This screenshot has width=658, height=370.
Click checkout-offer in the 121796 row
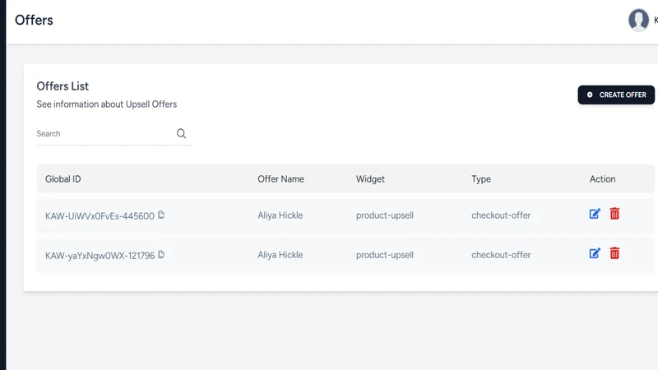coord(501,255)
